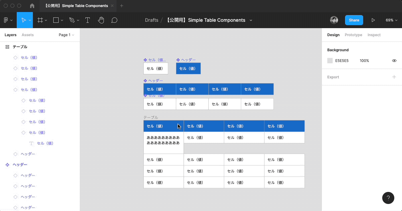Open the Drafts breadcrumb link
Screen dimensions: 402x211
coord(151,20)
